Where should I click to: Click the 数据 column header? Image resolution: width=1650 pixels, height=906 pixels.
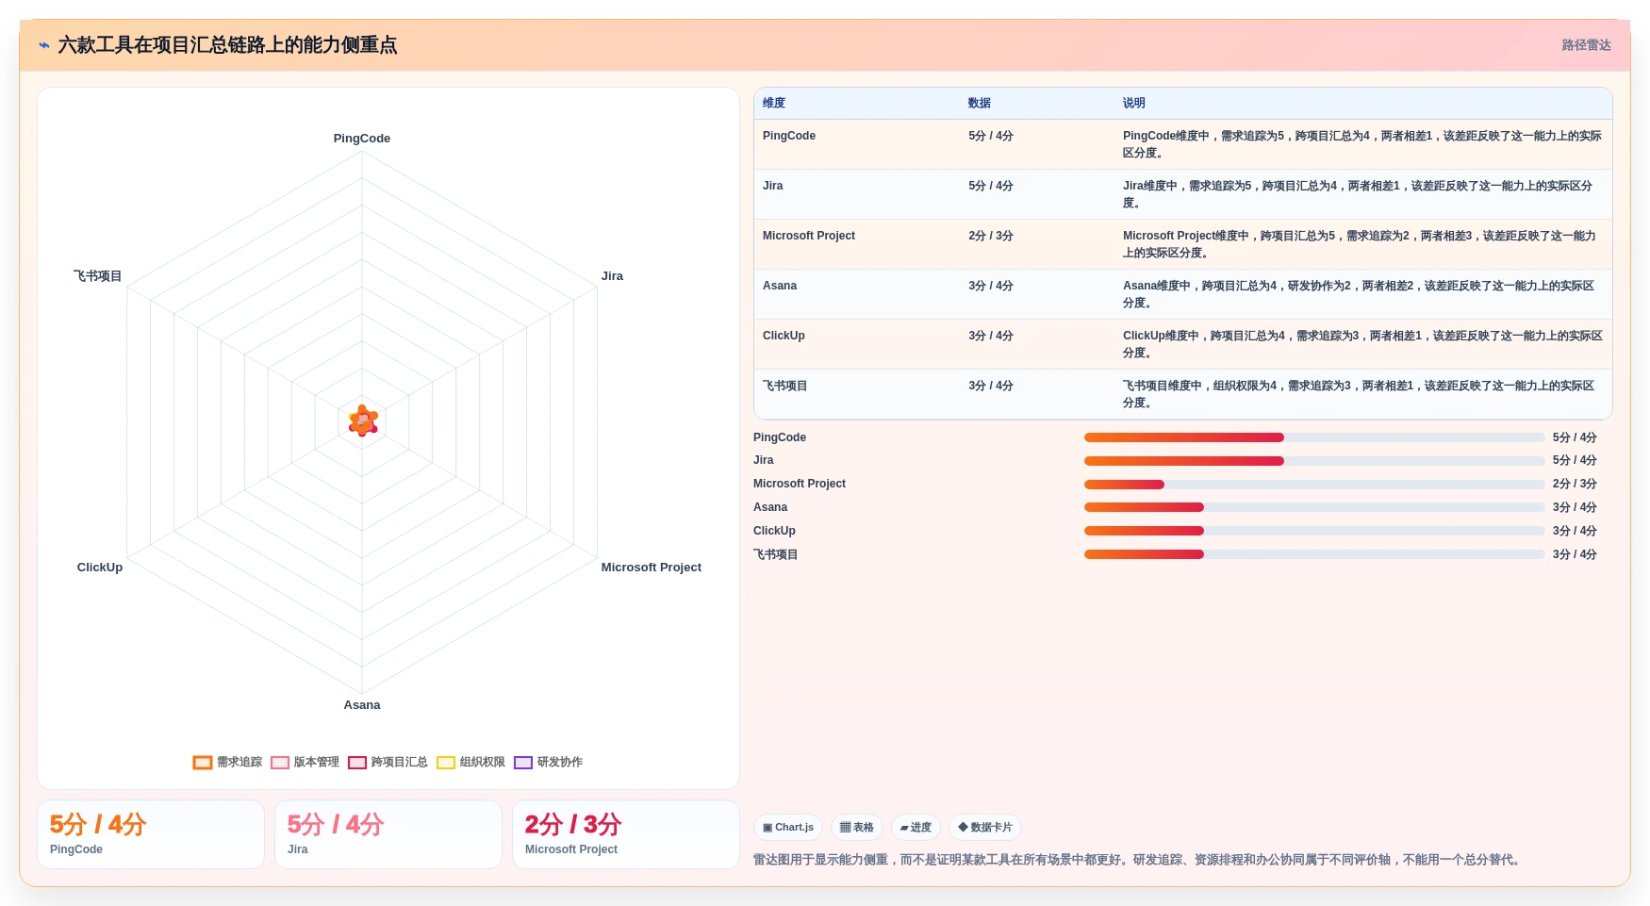tap(980, 104)
